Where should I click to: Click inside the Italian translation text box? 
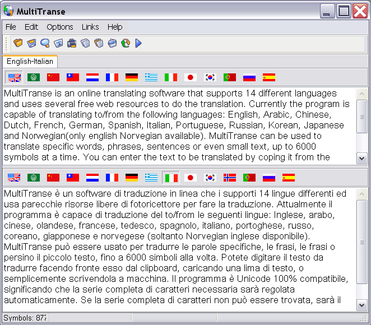pyautogui.click(x=179, y=249)
